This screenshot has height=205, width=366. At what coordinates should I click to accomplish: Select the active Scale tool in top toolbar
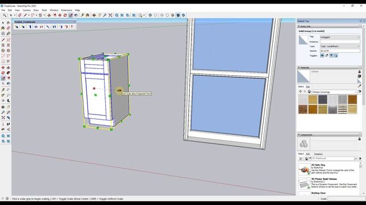[x=71, y=15]
